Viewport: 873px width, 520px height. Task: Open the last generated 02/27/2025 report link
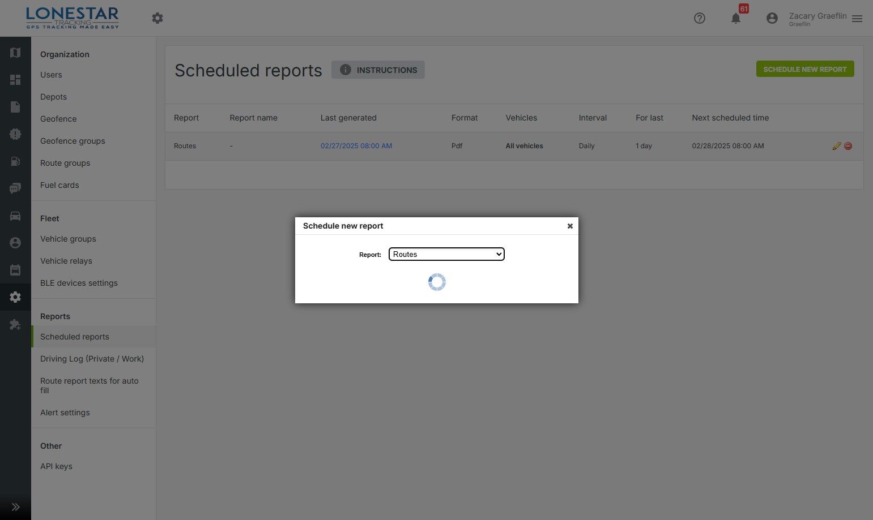(x=356, y=146)
